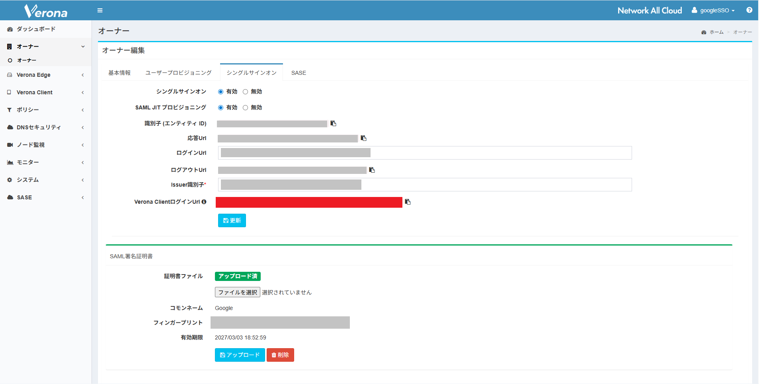Set SAML JIT プロビジョニング to 有効
This screenshot has height=384, width=759.
coord(220,108)
